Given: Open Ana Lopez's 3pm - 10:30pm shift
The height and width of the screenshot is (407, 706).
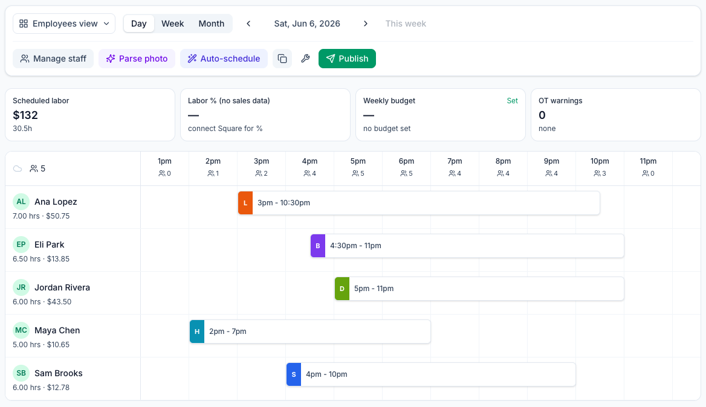Looking at the screenshot, I should (x=419, y=203).
